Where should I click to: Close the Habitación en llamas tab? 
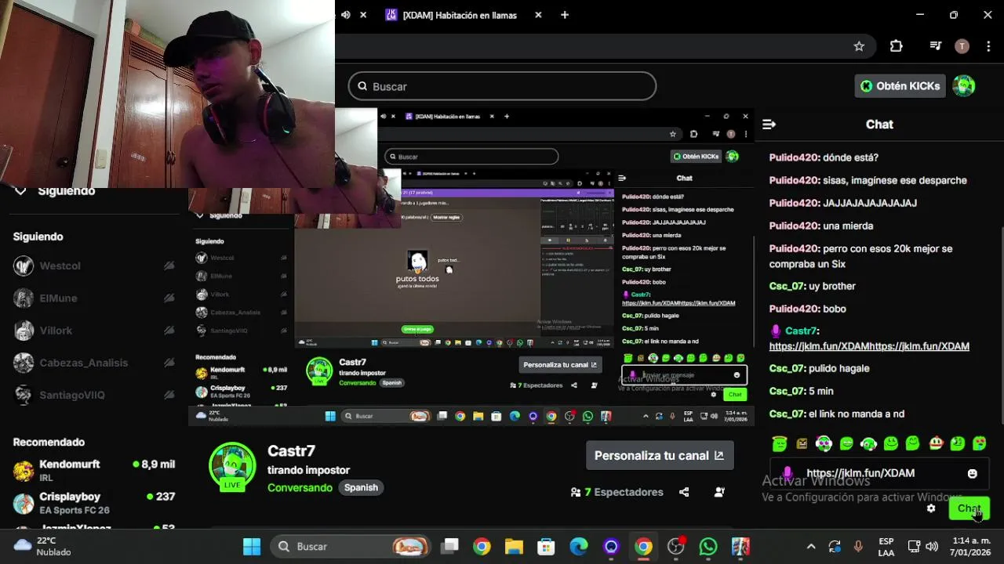[538, 15]
